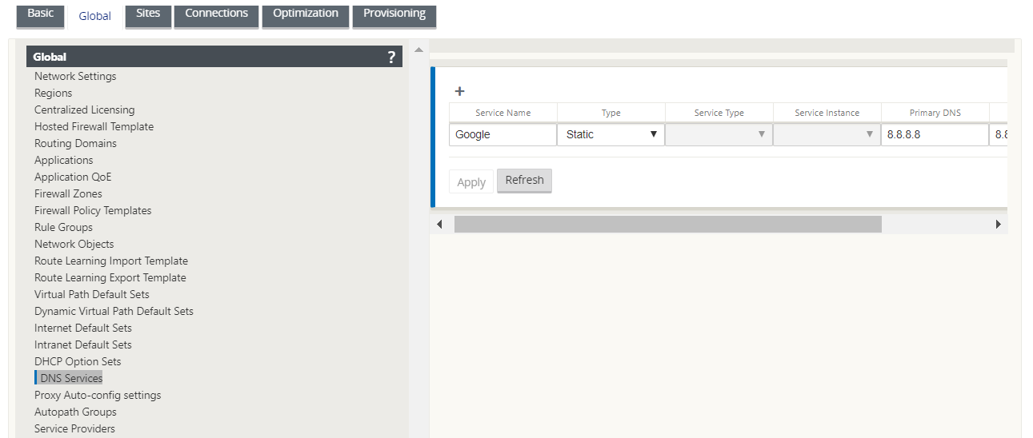Click the horizontal scrollbar thumb
Viewport: 1033px width, 438px height.
point(667,225)
